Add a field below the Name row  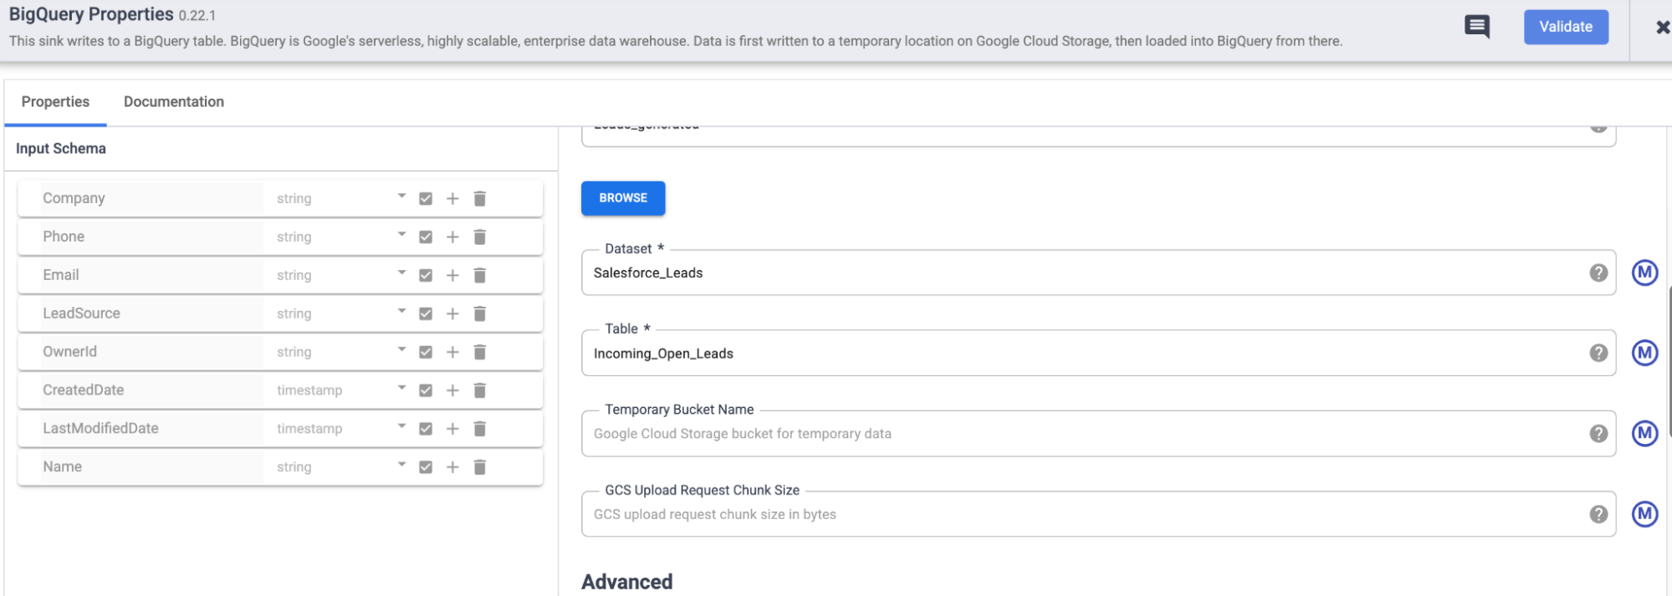coord(453,467)
